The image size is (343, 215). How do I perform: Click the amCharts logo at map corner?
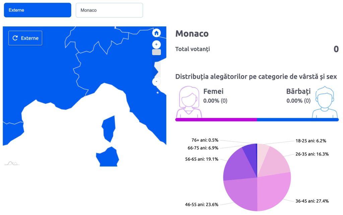pyautogui.click(x=12, y=163)
